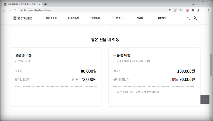The width and height of the screenshot is (213, 121).
Task: Click 정상가 label in 다른 층 card
Action: [x=117, y=71]
